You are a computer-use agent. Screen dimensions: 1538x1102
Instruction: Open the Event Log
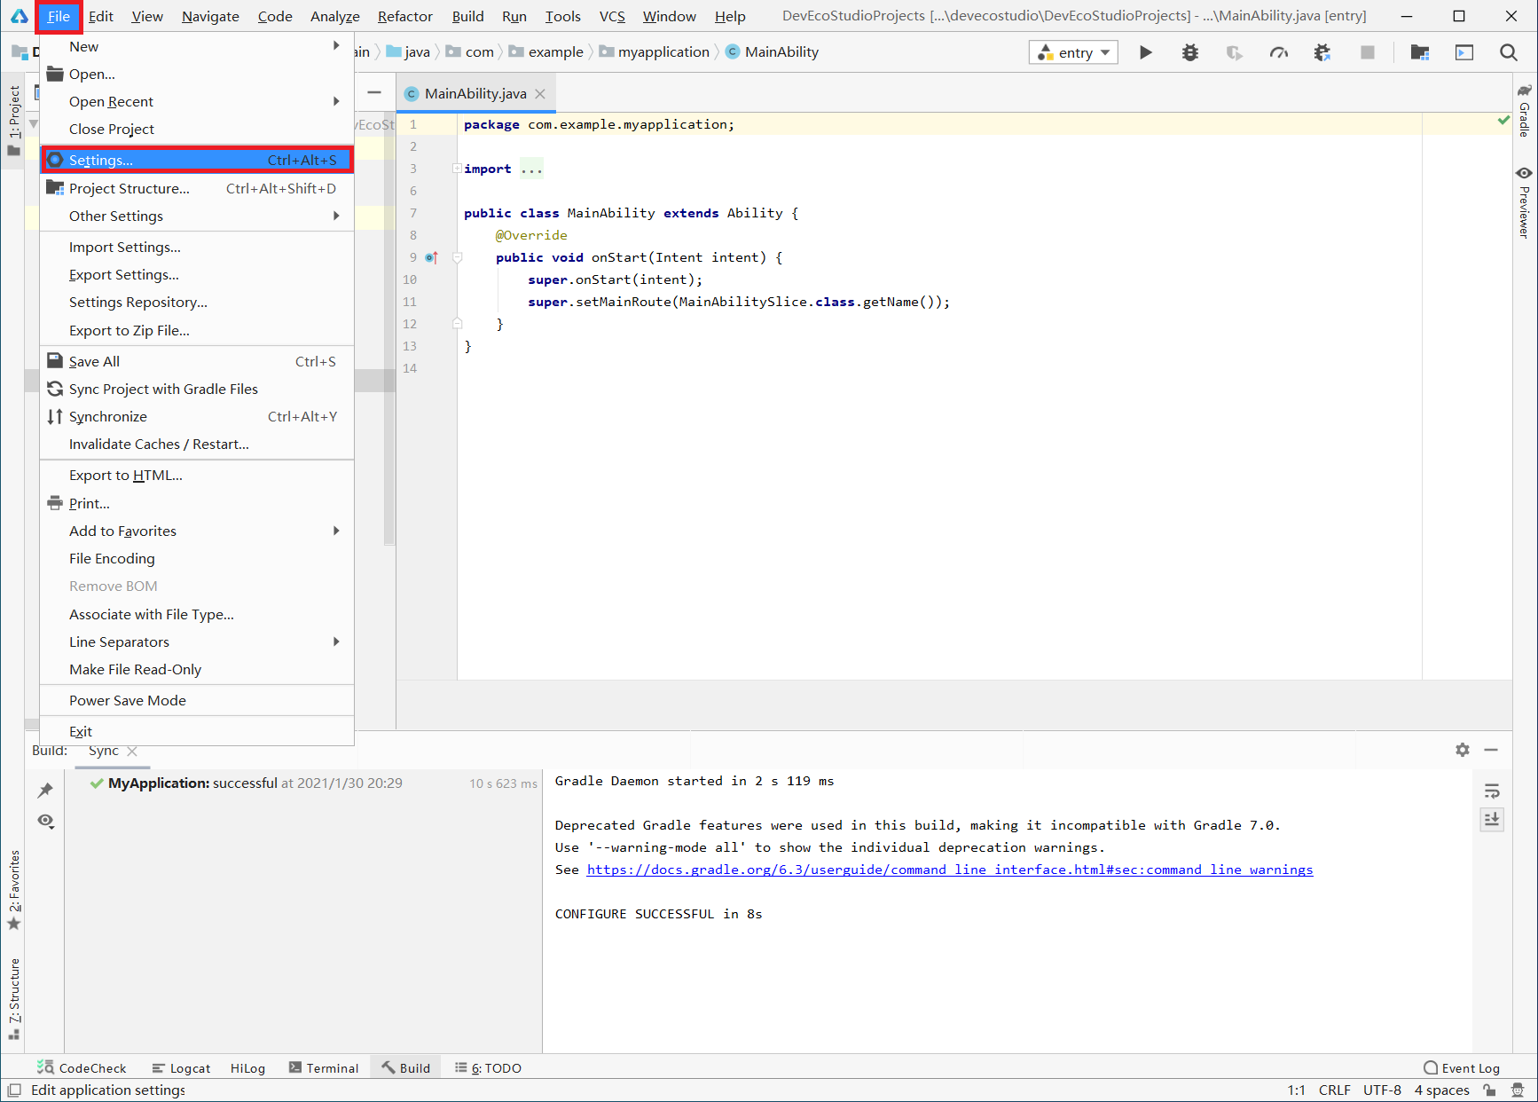click(1462, 1068)
